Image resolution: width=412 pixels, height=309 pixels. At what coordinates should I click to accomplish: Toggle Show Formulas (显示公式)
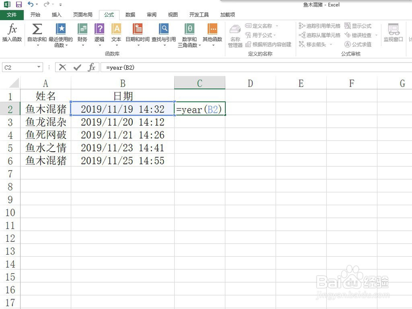(x=358, y=26)
